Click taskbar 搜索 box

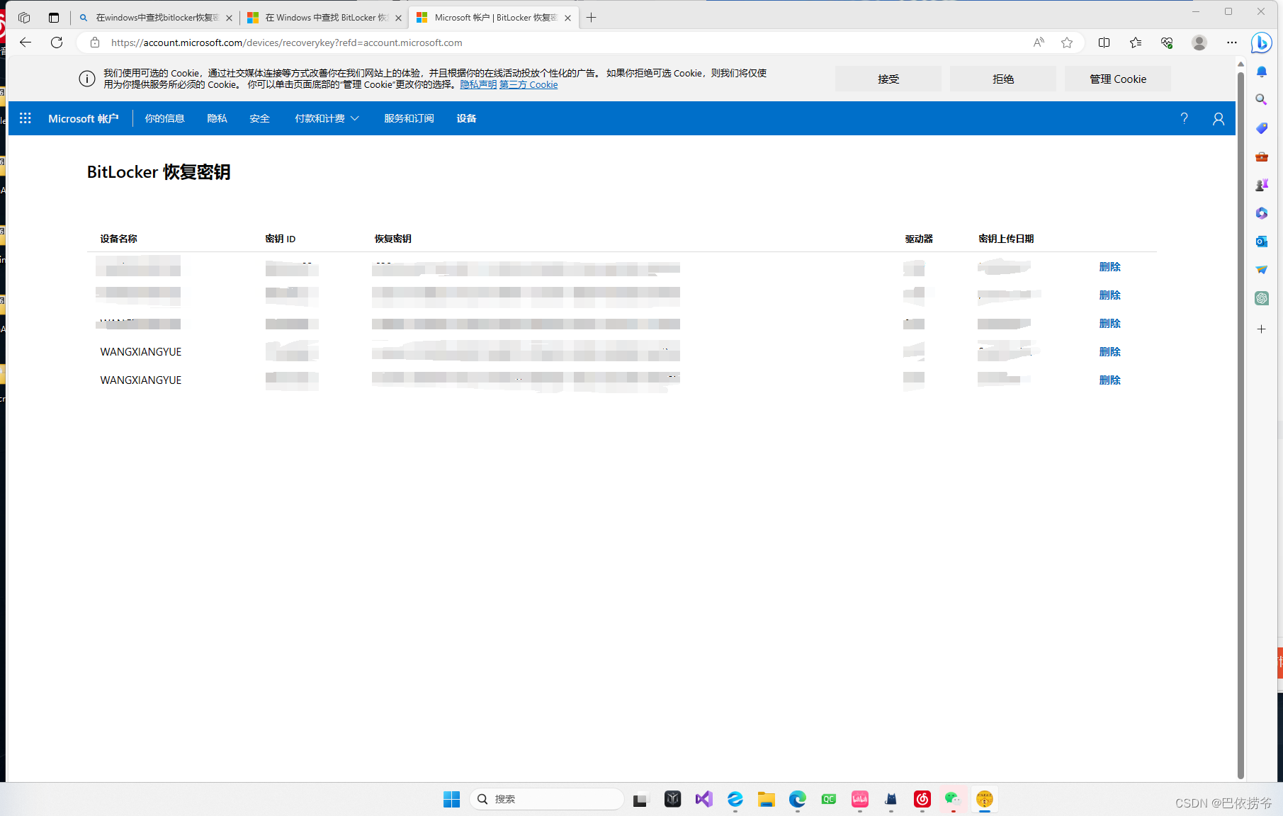tap(546, 799)
